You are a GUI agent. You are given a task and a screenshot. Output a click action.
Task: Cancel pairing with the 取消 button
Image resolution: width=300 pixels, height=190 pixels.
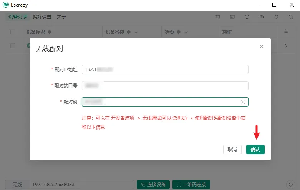(x=232, y=149)
